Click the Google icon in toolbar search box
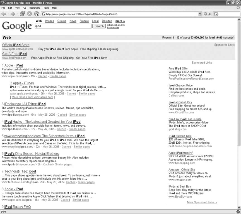 tap(216, 14)
